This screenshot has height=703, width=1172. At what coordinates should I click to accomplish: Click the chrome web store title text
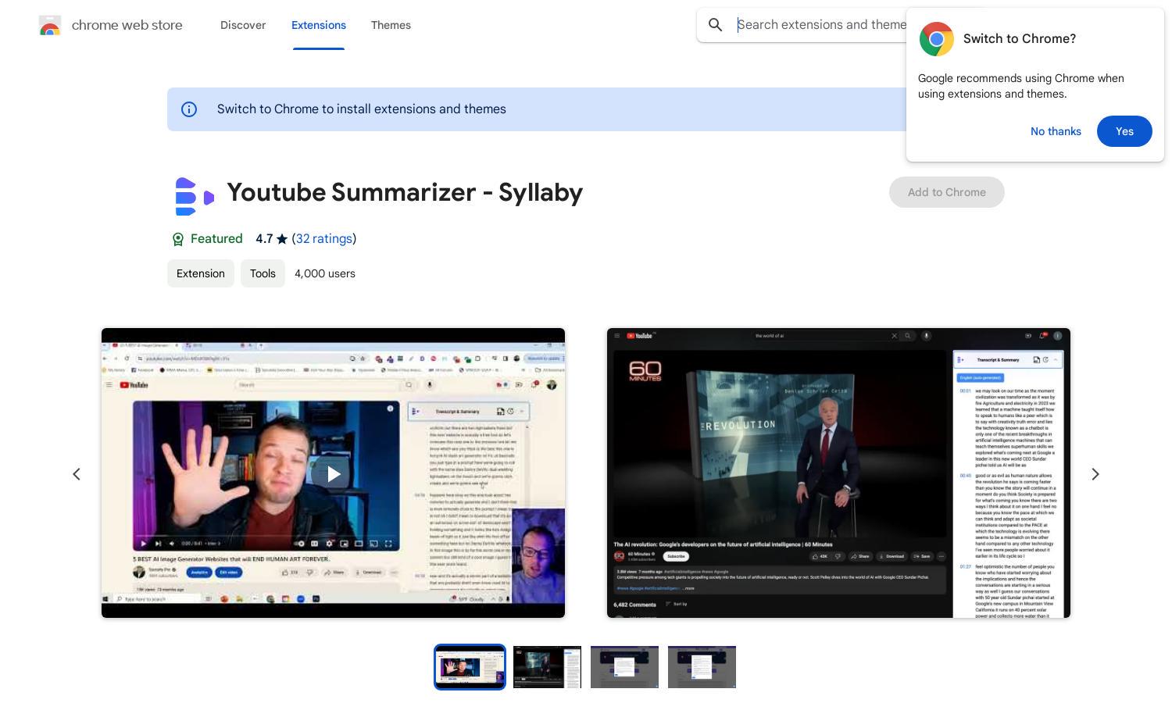click(127, 25)
